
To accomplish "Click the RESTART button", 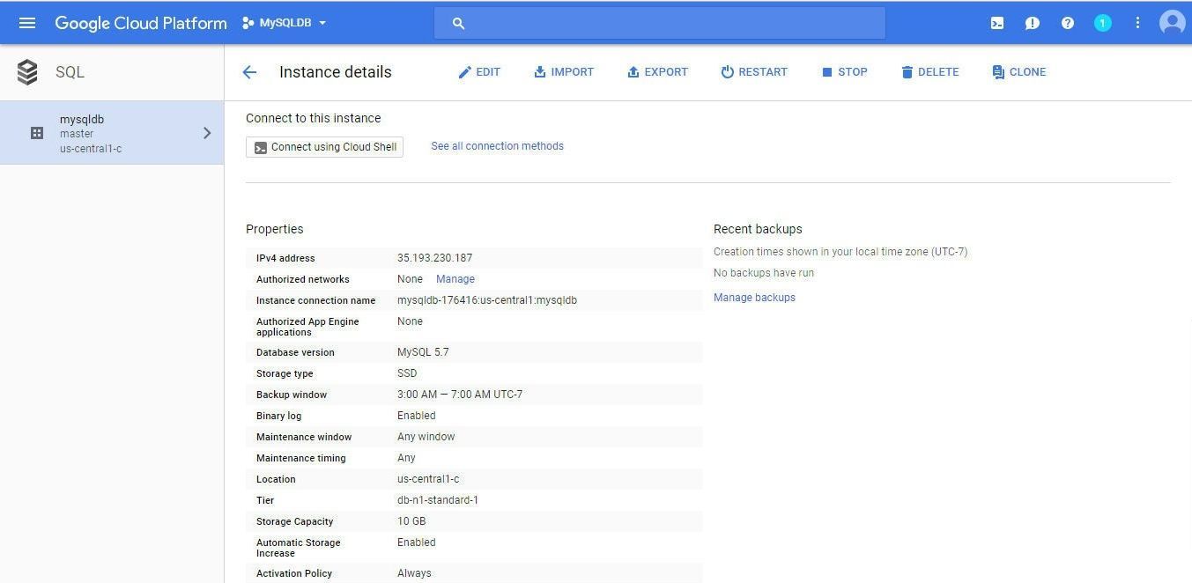I will pyautogui.click(x=754, y=72).
